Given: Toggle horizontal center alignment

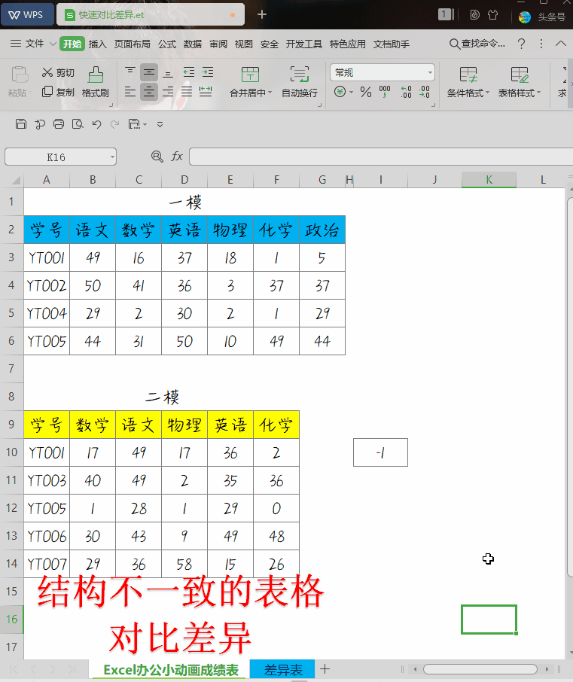Looking at the screenshot, I should click(149, 91).
